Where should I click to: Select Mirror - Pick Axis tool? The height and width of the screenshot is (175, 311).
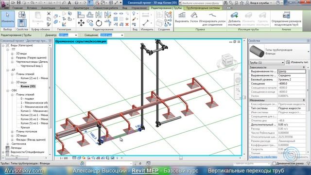(x=99, y=15)
